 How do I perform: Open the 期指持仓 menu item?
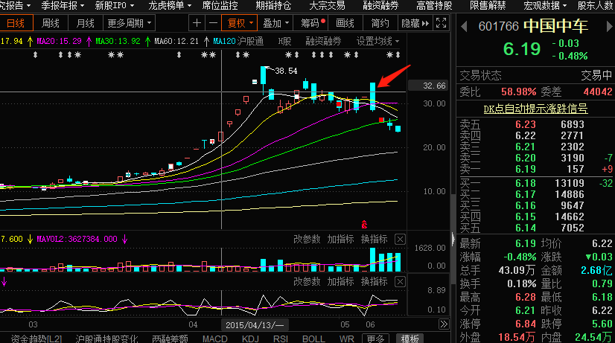273,5
